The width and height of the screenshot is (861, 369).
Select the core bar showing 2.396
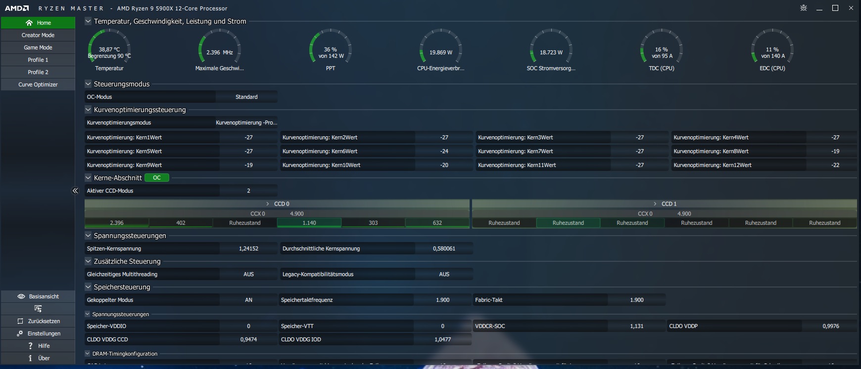click(117, 223)
